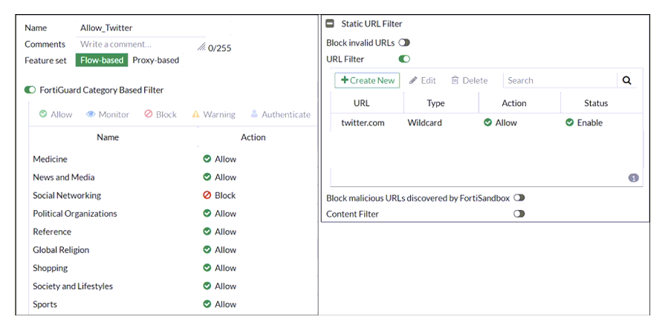Select the Allow checkmark action
Viewport: 665px width, 331px height.
click(x=43, y=114)
